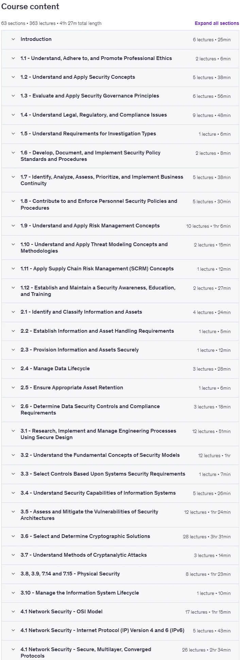The width and height of the screenshot is (241, 660).
Task: Expand 4.1 Internet Protocol Version 4 and 6 section
Action: pos(120,631)
